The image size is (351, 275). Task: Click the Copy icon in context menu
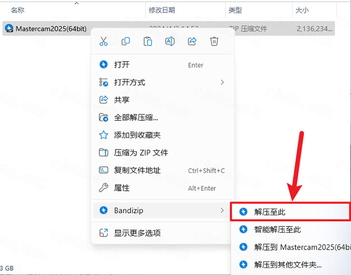[x=126, y=41]
